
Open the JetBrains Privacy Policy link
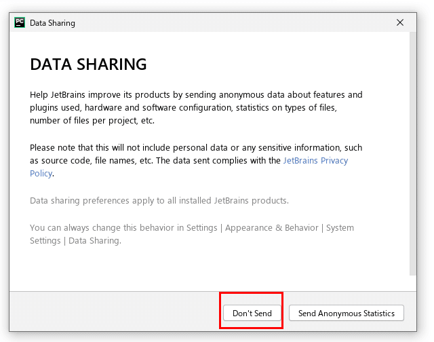(x=315, y=161)
